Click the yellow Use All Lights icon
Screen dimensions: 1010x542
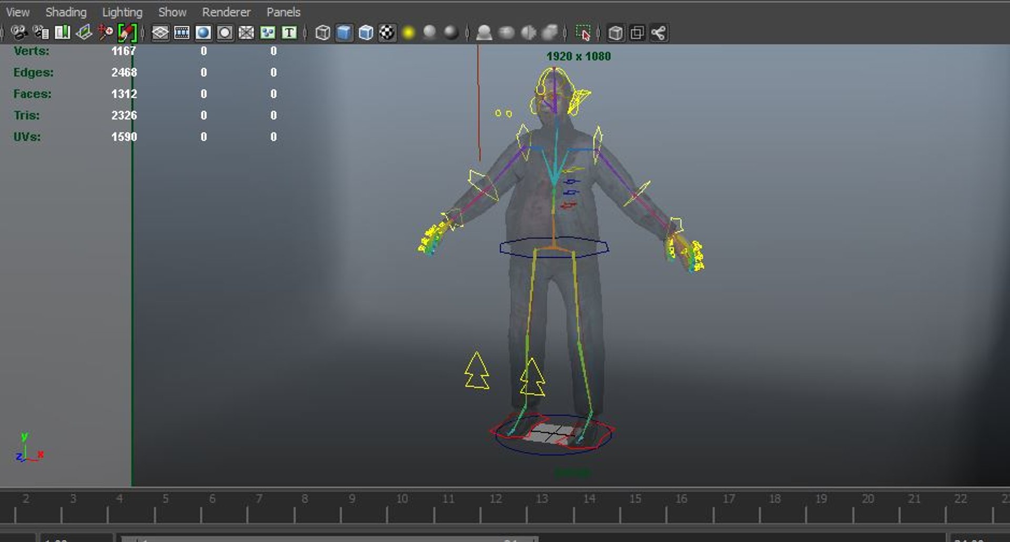pos(409,33)
